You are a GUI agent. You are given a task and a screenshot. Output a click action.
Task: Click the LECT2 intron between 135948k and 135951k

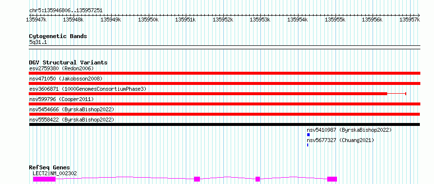click(125, 178)
